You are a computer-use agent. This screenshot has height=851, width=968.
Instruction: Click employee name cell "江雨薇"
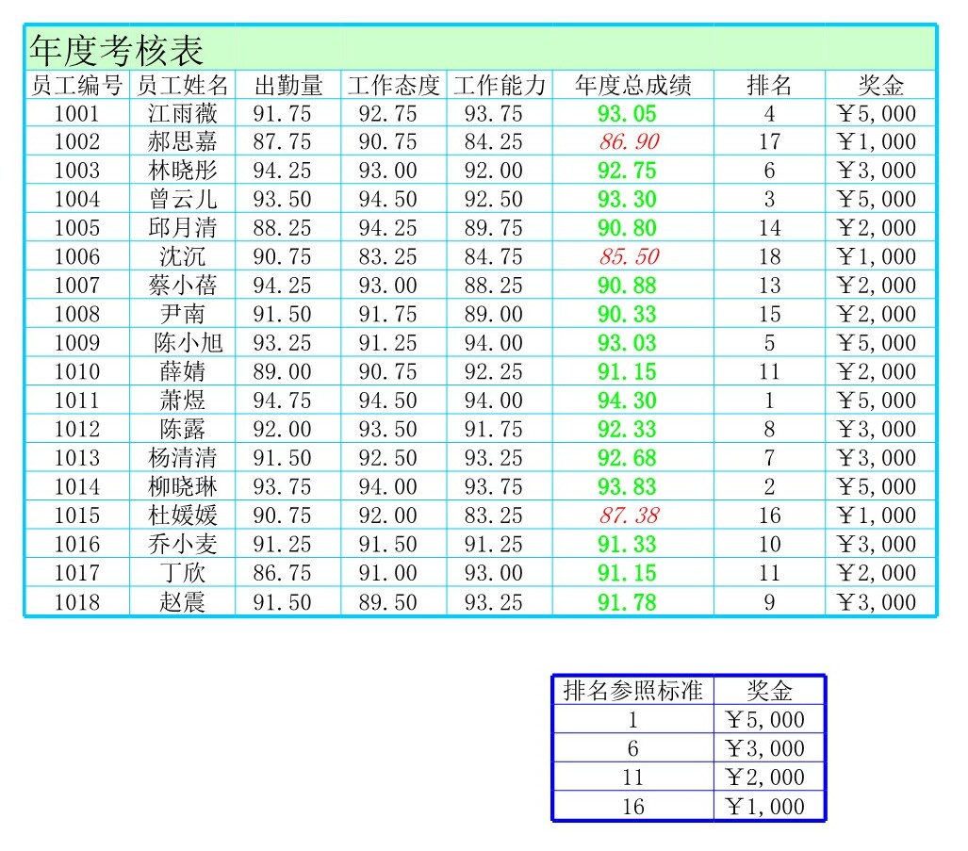182,114
